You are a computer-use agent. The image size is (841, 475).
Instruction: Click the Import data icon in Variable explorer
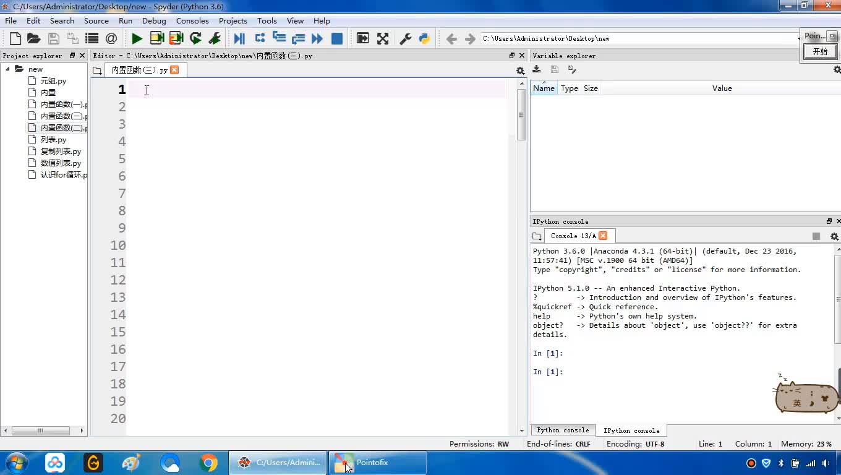pyautogui.click(x=537, y=70)
